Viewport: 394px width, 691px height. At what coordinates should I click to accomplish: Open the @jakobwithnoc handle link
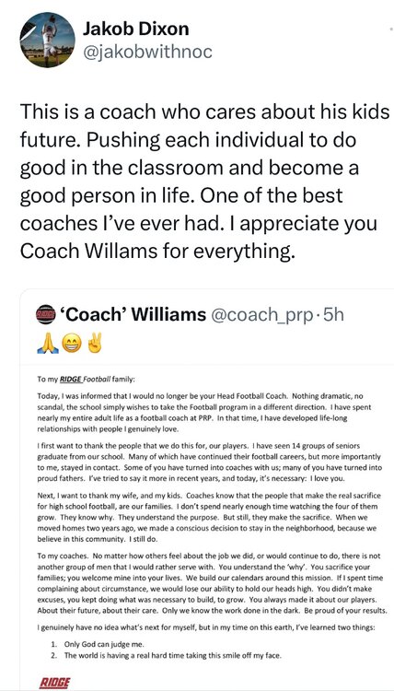click(x=147, y=52)
